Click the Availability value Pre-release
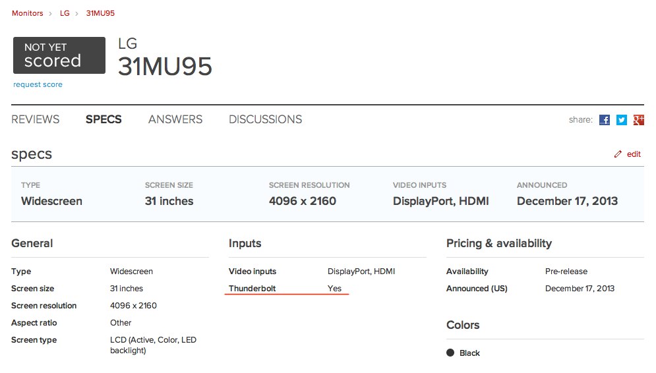The image size is (656, 373). [566, 272]
